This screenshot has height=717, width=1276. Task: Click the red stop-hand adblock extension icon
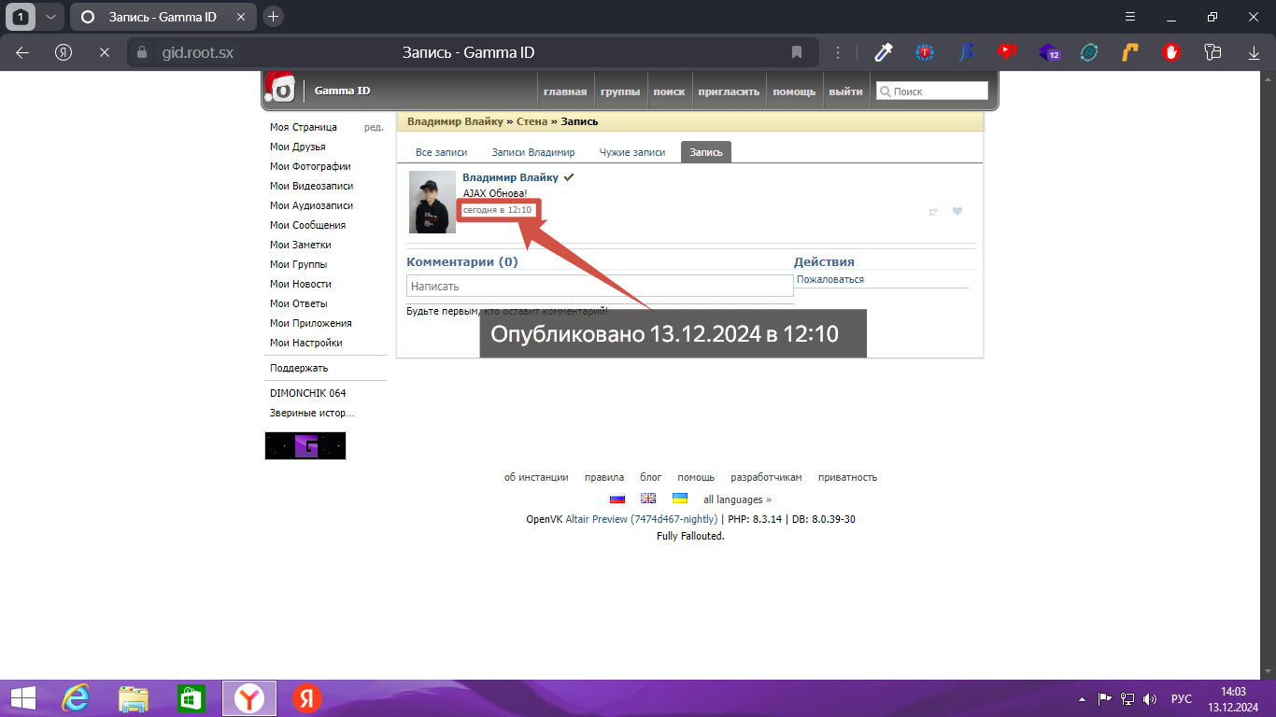[x=1170, y=52]
